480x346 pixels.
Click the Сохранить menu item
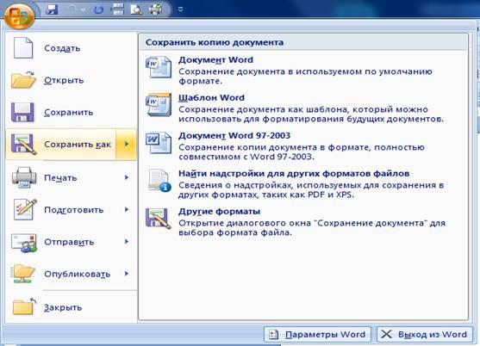click(x=71, y=112)
